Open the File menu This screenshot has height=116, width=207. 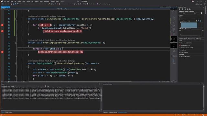pos(5,1)
